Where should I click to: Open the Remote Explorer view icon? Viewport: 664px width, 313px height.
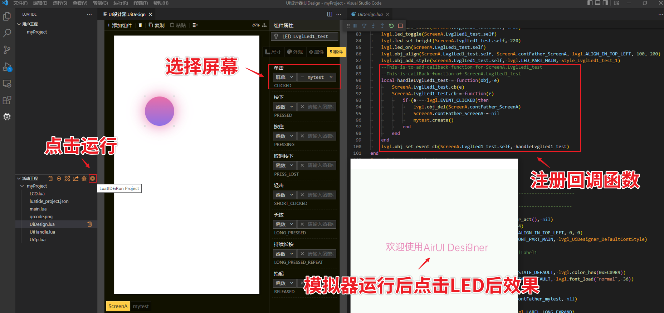point(7,84)
